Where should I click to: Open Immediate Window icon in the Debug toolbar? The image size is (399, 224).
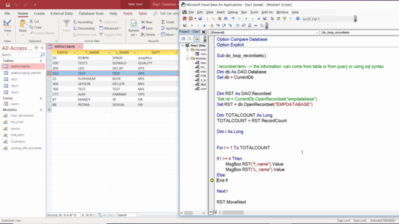pyautogui.click(x=244, y=26)
